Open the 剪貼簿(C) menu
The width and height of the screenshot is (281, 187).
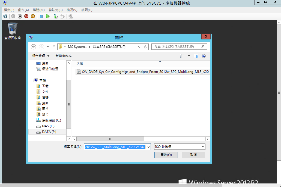tap(56, 10)
